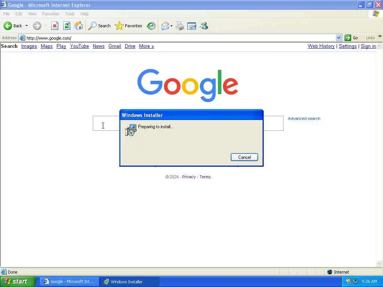Open the Messenger people icon

[204, 26]
